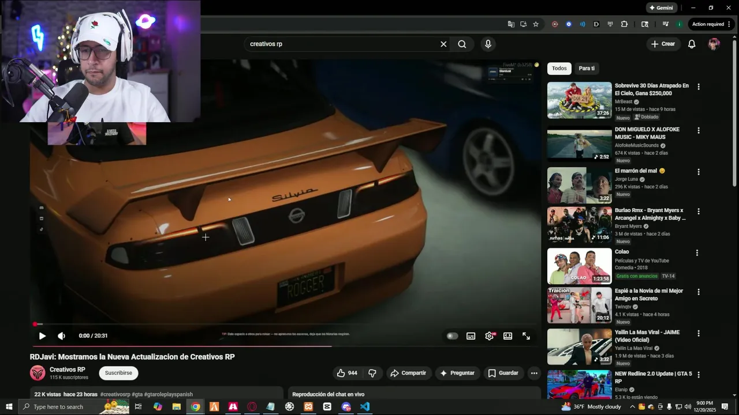739x415 pixels.
Task: Open options menu for 'DON MIGUELO' video
Action: coord(698,130)
